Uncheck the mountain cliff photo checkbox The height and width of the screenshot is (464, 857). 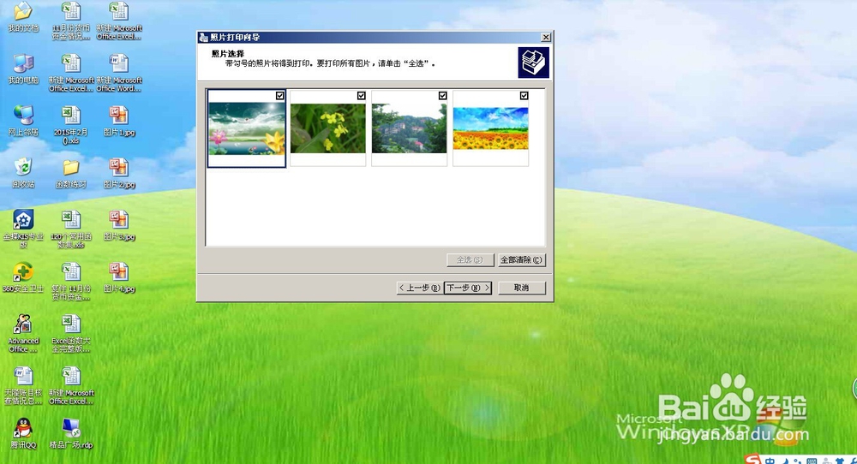[x=443, y=96]
